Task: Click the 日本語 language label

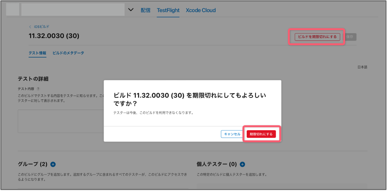Action: tap(362, 67)
